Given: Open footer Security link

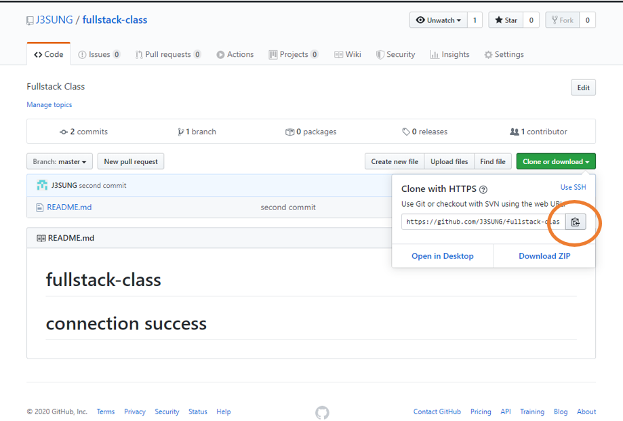Looking at the screenshot, I should (x=167, y=412).
